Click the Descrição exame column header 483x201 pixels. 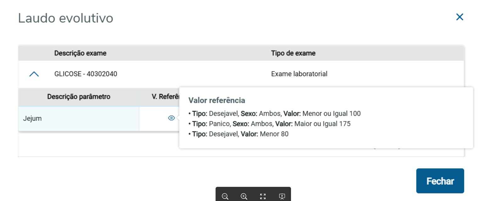pos(80,53)
